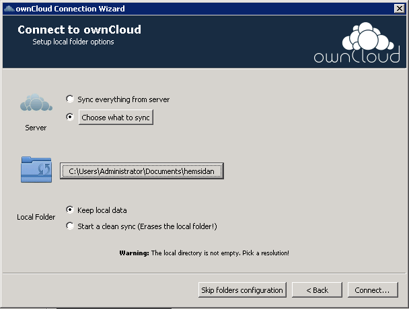The height and width of the screenshot is (309, 409).
Task: Click the 'Connect...' button
Action: pos(372,290)
